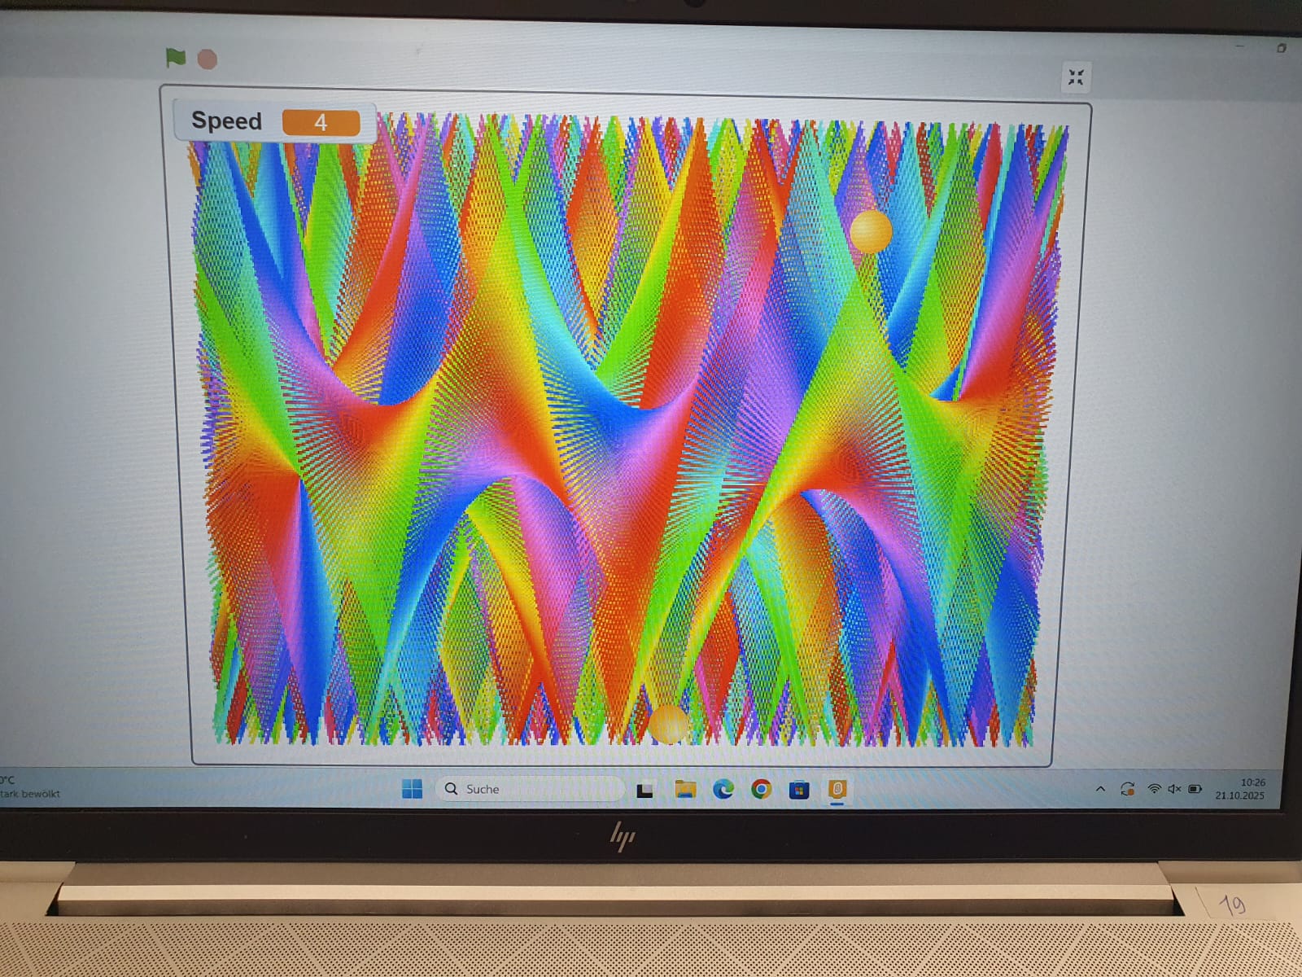Open File Explorer from the taskbar

[685, 789]
